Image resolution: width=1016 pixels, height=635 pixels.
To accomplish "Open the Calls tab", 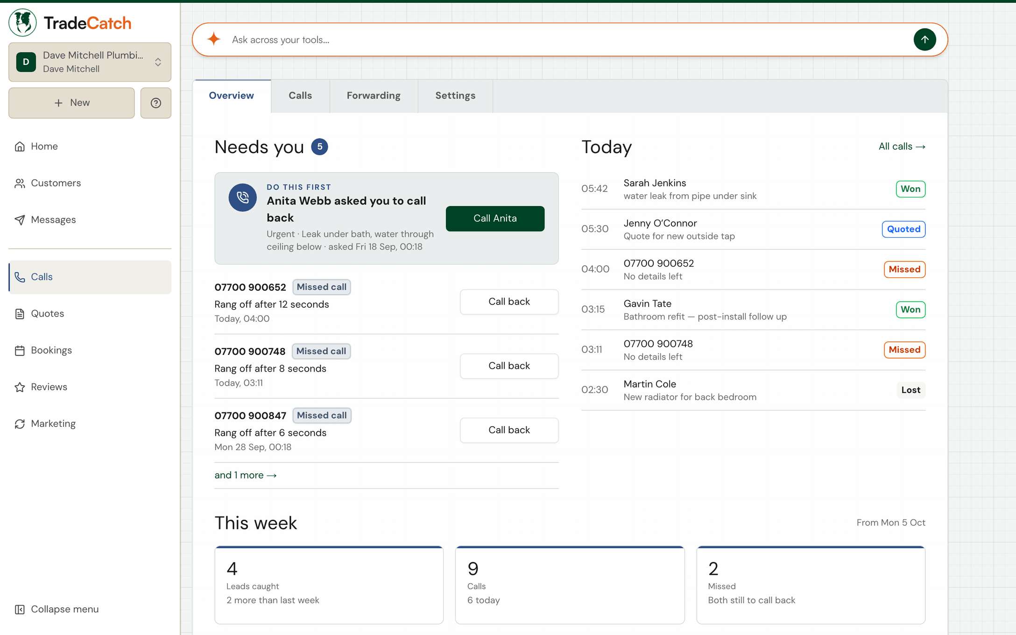I will pos(300,96).
